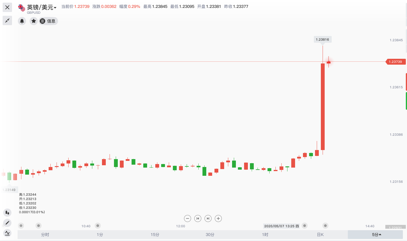The height and width of the screenshot is (241, 407).
Task: Click the 1.23149 low price callout
Action: [9, 190]
